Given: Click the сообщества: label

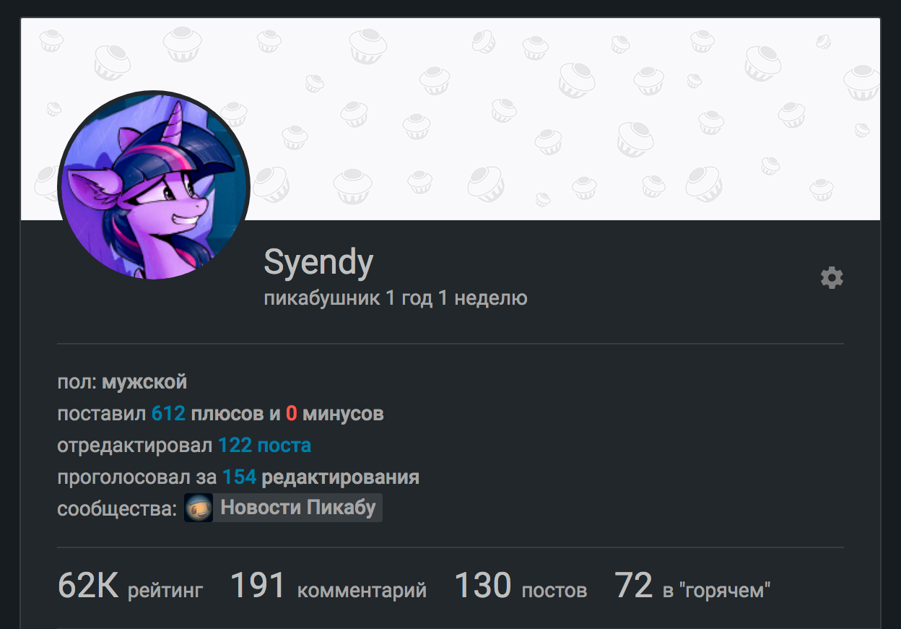Looking at the screenshot, I should 117,508.
